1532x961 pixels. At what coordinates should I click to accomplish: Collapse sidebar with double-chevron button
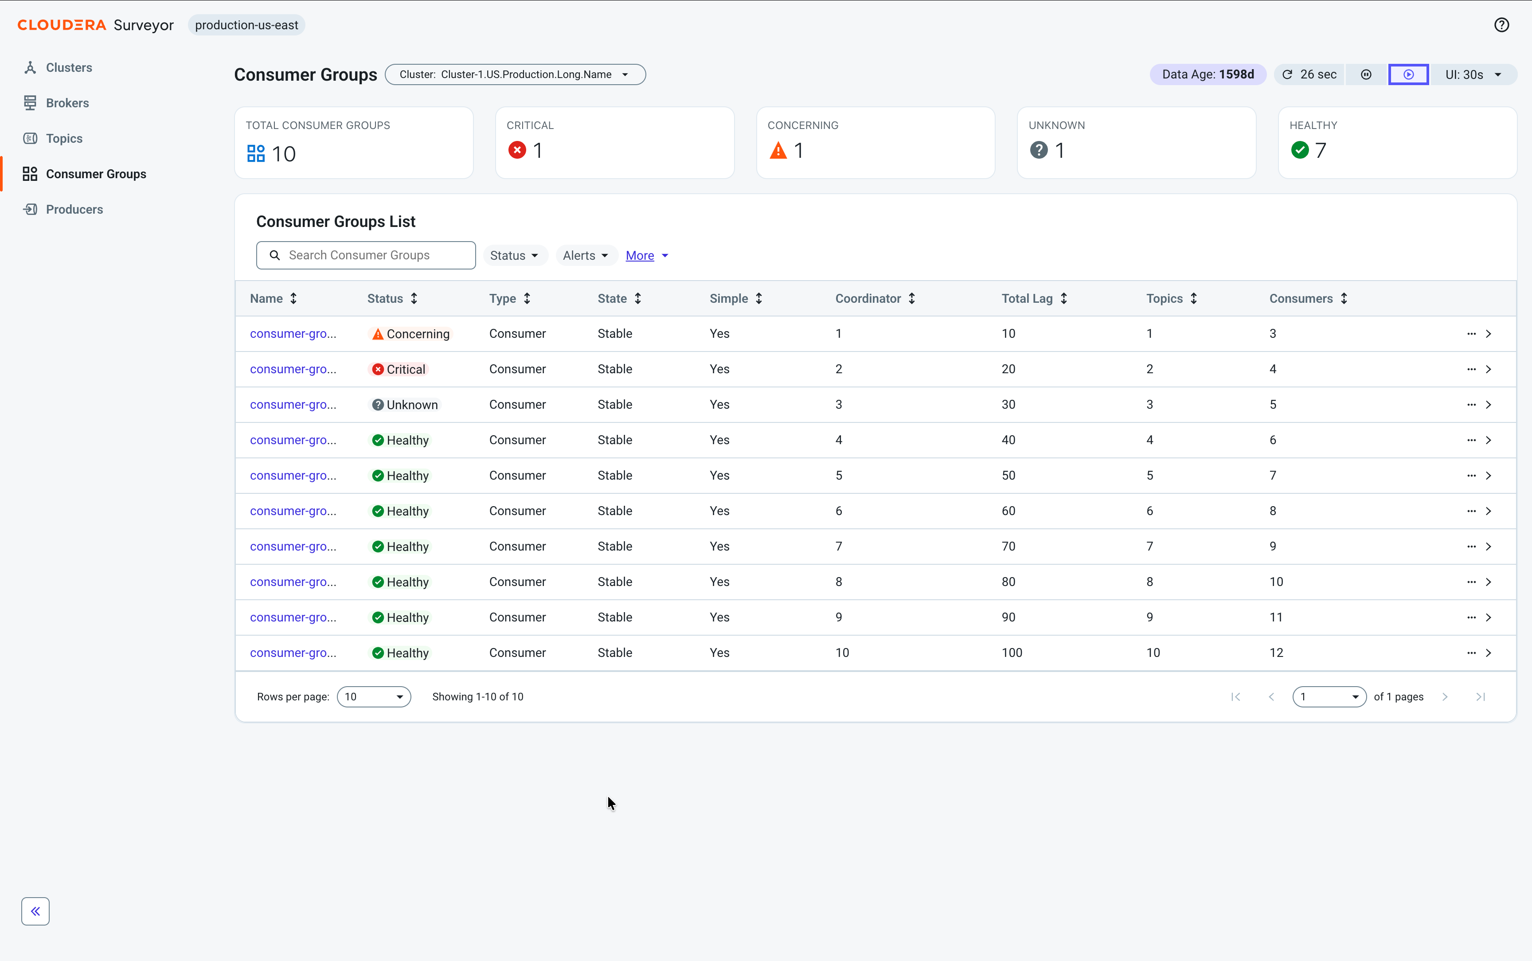35,911
